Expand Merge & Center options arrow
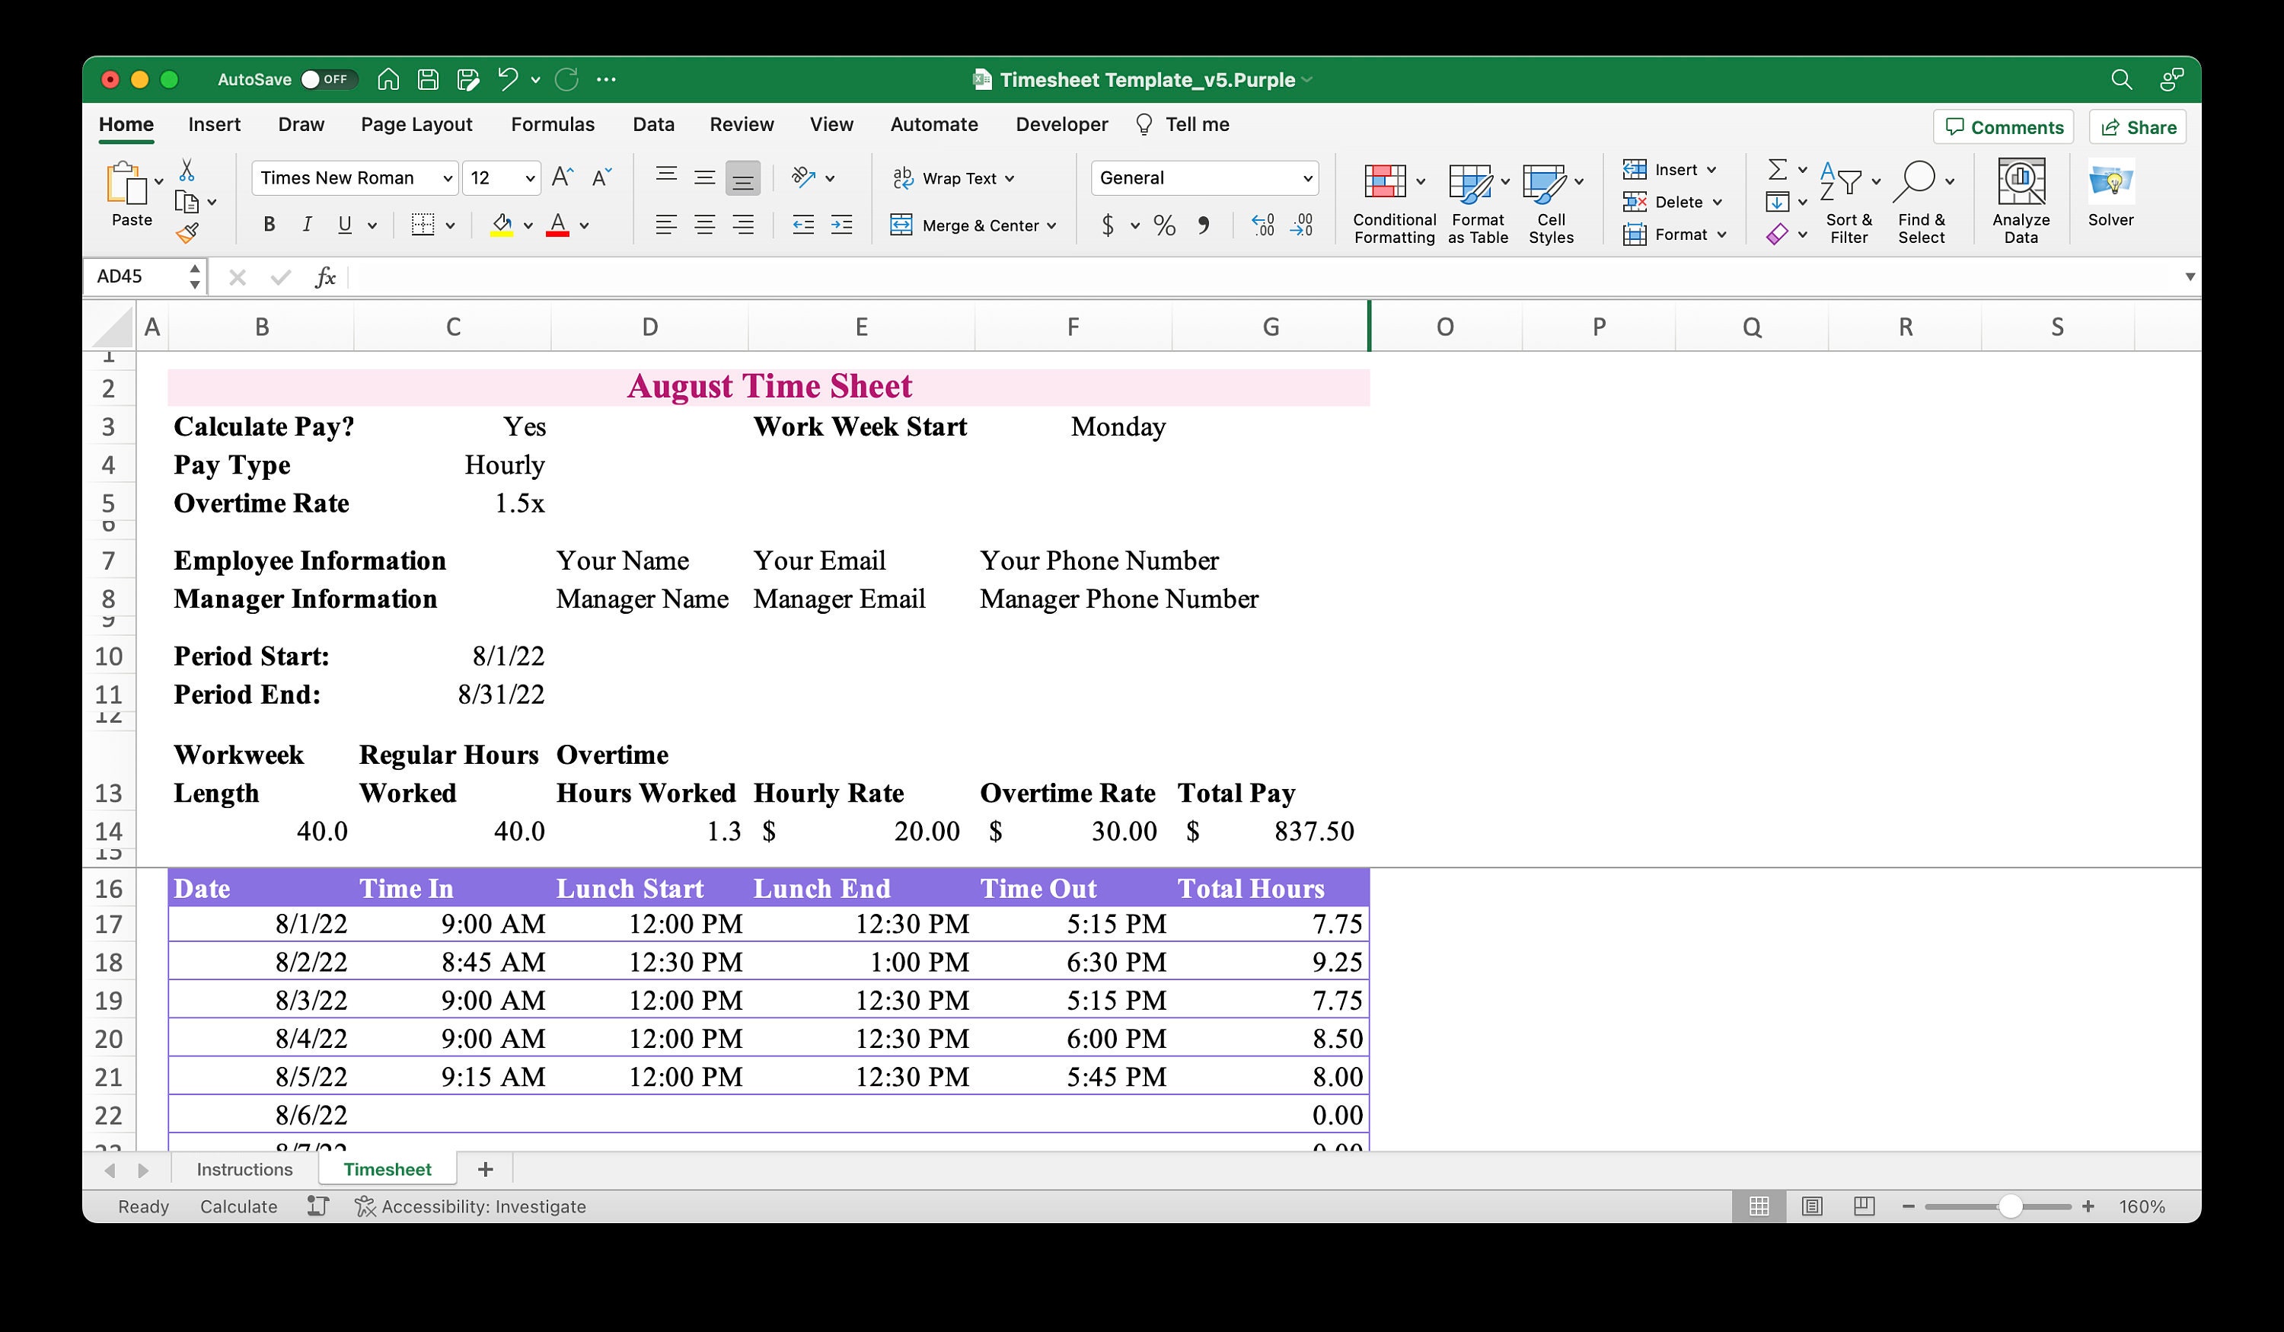 coord(1051,225)
